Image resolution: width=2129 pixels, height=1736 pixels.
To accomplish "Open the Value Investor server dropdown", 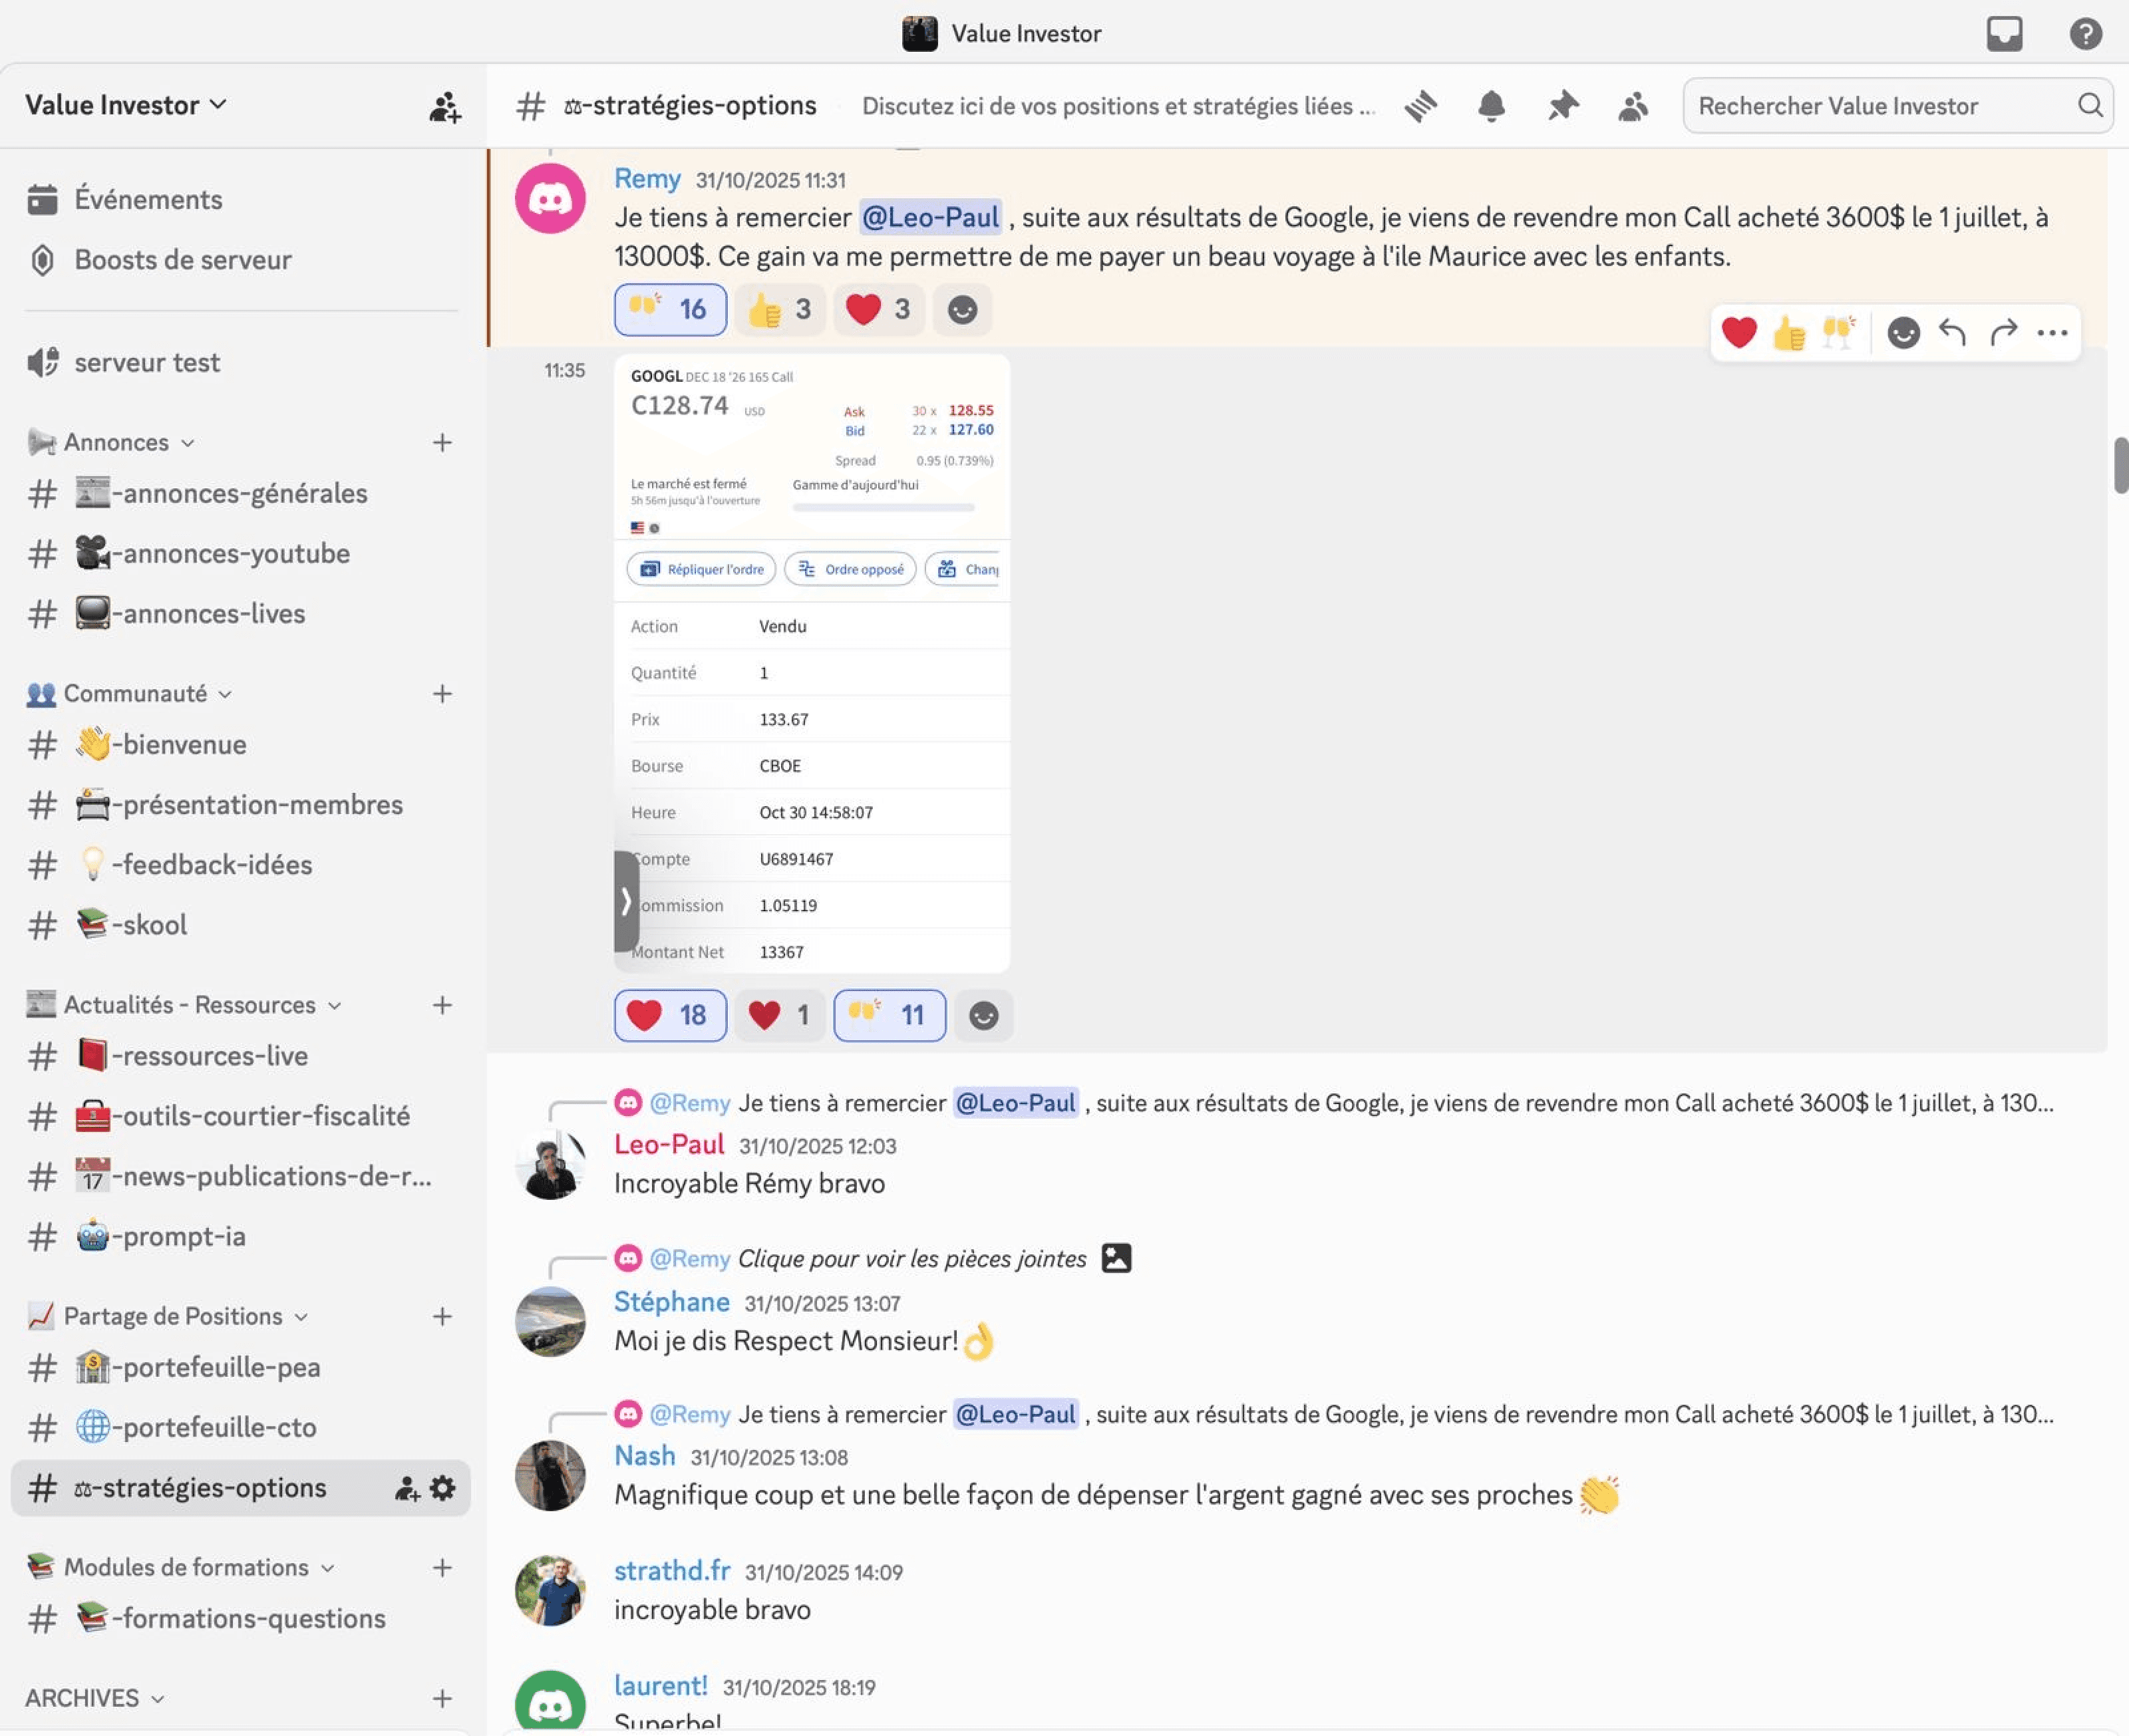I will click(126, 105).
